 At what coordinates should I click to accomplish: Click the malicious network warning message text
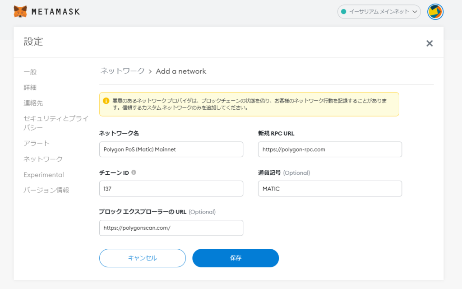click(x=249, y=104)
